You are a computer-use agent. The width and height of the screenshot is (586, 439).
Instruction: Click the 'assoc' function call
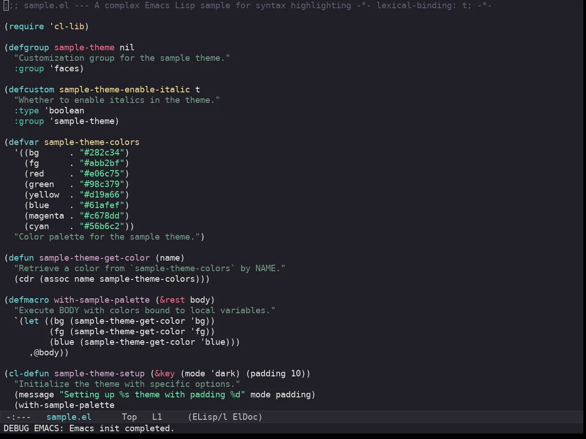coord(56,279)
